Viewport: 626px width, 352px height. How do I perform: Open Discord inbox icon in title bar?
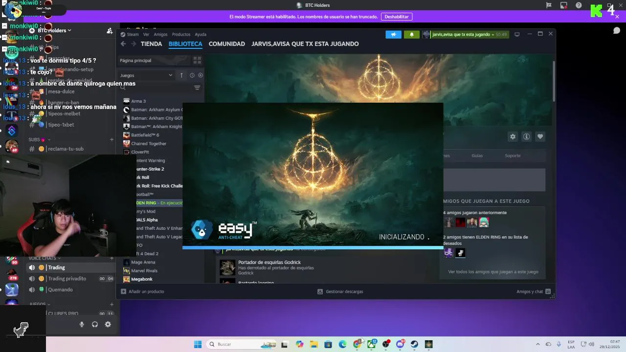pos(564,5)
